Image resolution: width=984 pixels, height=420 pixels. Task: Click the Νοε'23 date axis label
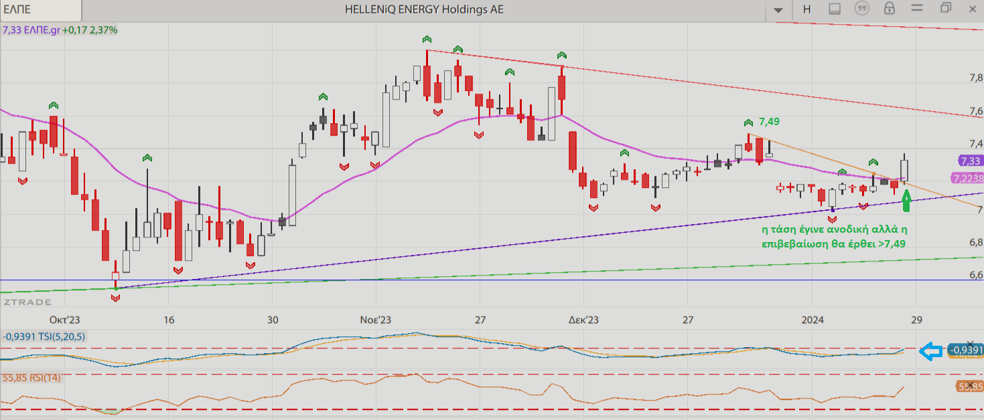click(375, 320)
